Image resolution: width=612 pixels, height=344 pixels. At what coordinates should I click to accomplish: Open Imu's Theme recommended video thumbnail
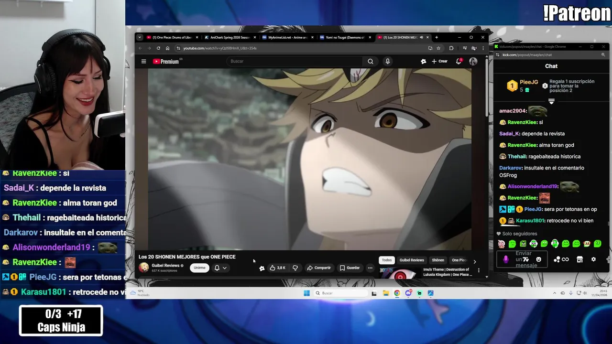(x=399, y=272)
